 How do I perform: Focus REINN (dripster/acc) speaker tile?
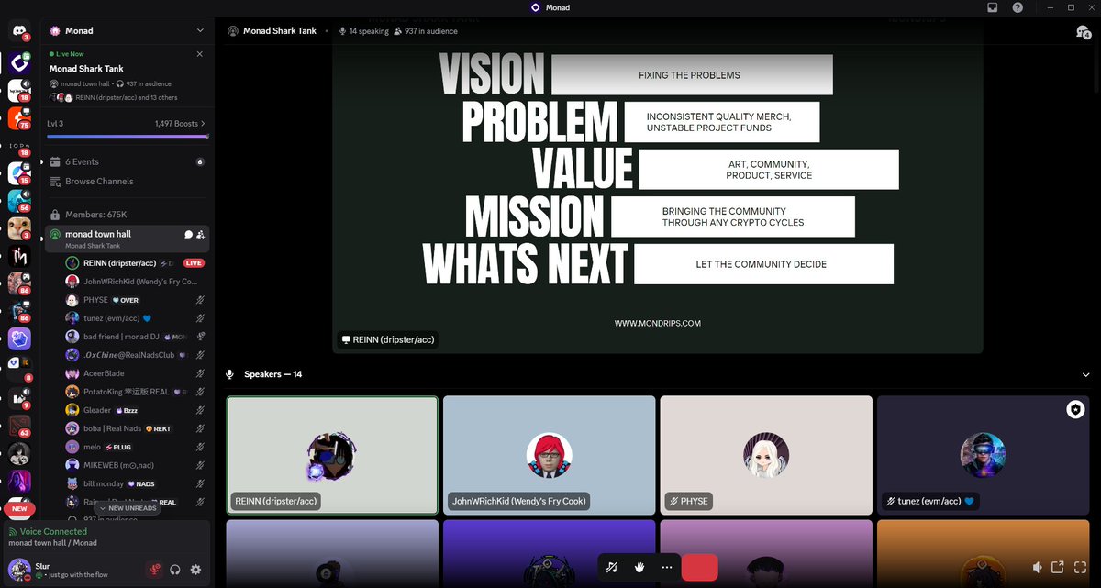pyautogui.click(x=332, y=455)
